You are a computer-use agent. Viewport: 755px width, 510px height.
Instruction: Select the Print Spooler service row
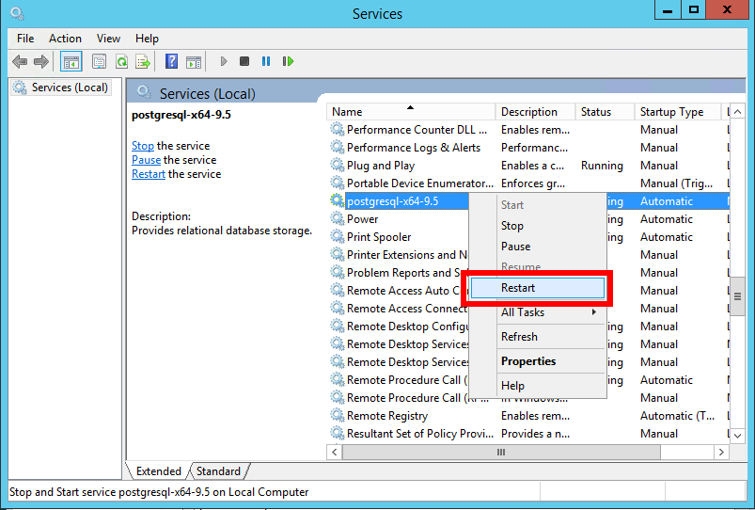point(379,237)
